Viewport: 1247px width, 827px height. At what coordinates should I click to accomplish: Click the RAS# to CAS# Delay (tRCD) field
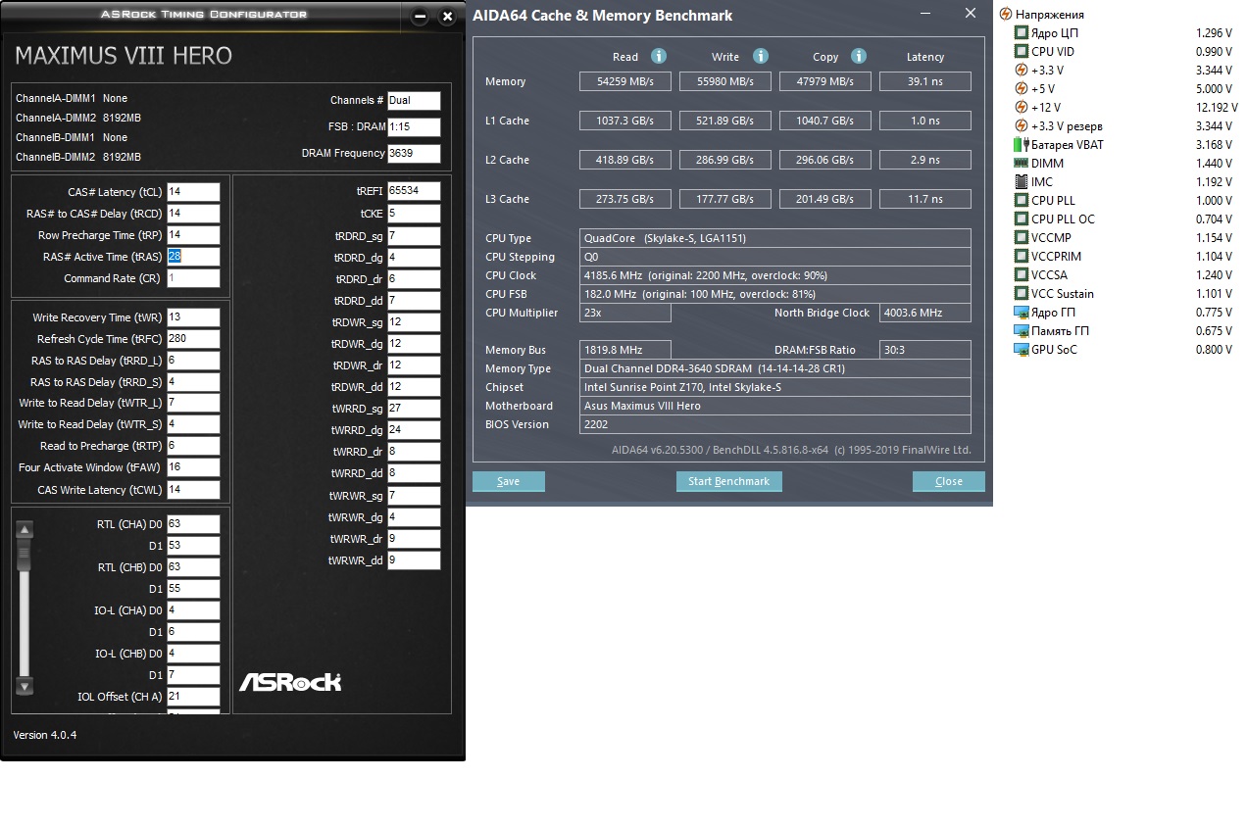click(x=193, y=214)
